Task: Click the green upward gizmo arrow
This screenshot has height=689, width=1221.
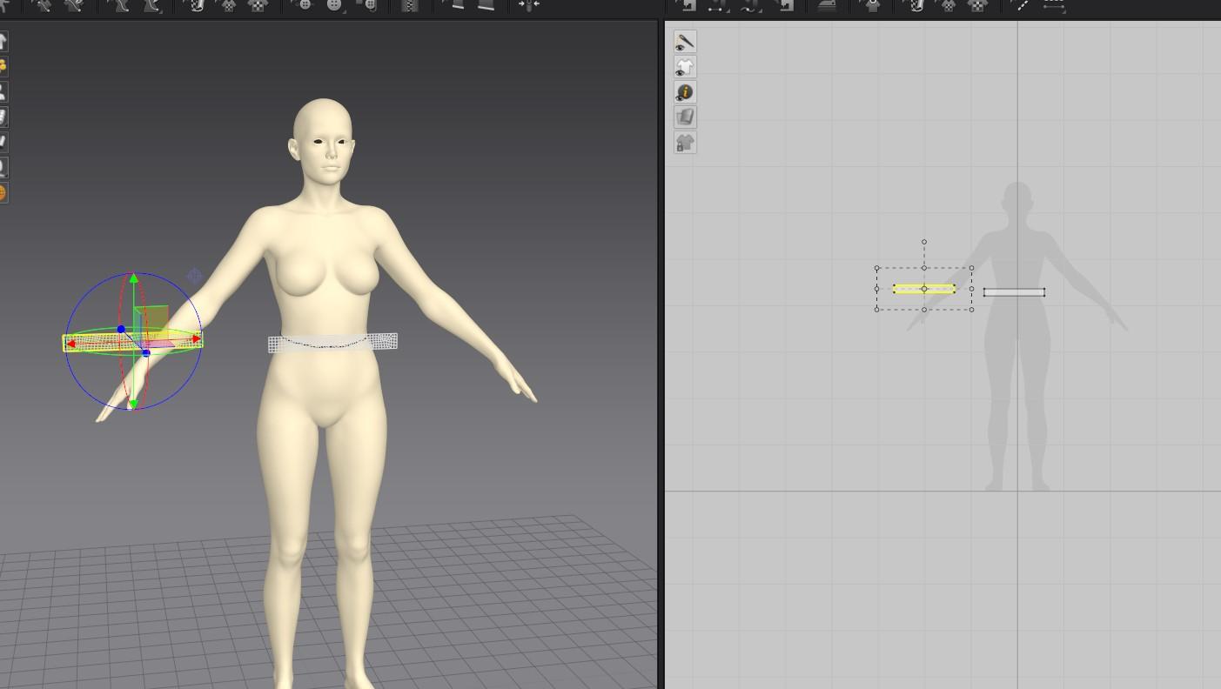Action: 133,278
